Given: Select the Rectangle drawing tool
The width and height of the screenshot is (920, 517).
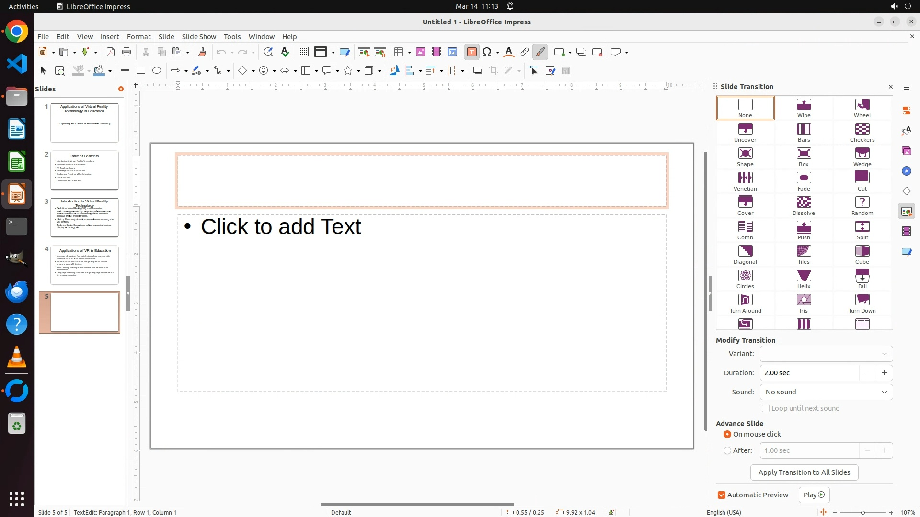Looking at the screenshot, I should click(141, 71).
